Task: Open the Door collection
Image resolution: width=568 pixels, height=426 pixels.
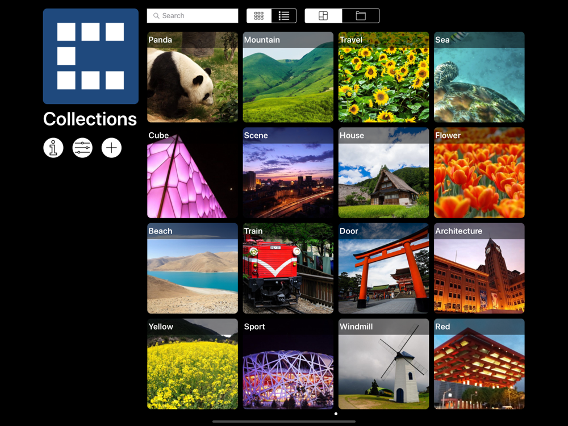Action: coord(383,269)
